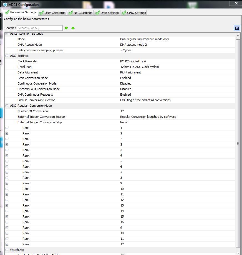Switch to the User Constants tab

52,13
